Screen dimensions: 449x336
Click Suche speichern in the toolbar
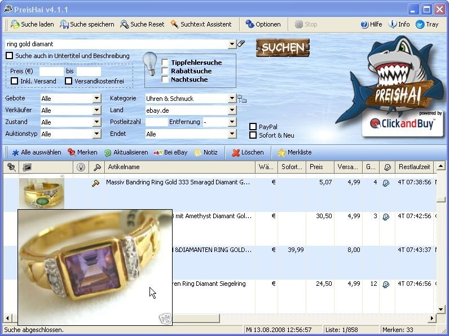coord(87,24)
